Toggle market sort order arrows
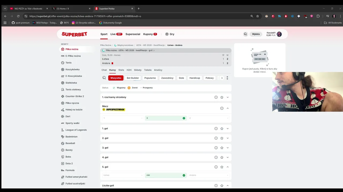The image size is (343, 192). 227,78
